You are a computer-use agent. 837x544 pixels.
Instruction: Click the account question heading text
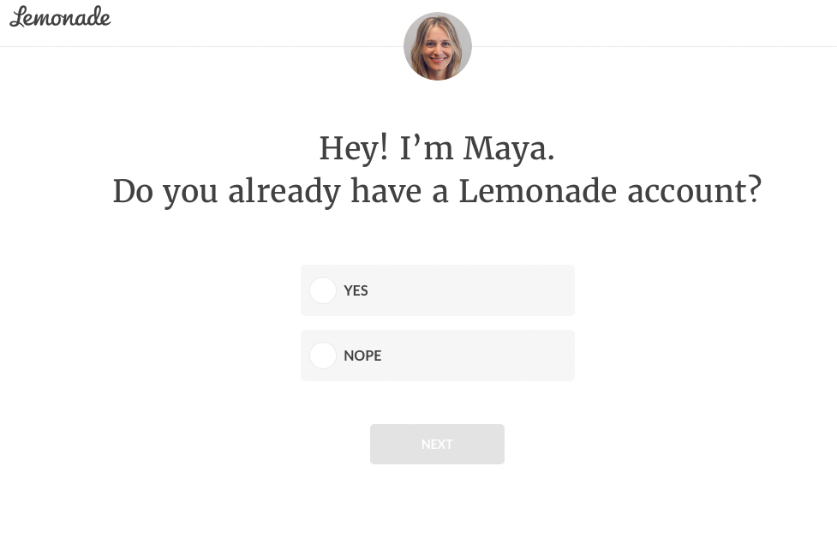pos(437,190)
